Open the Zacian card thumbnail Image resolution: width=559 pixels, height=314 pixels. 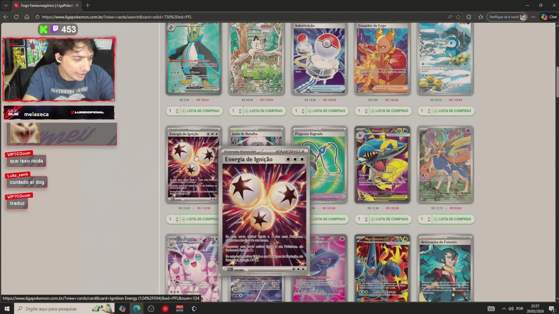[445, 165]
